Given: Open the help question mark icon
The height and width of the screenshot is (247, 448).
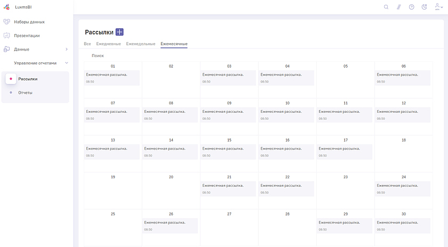Looking at the screenshot, I should [x=411, y=7].
